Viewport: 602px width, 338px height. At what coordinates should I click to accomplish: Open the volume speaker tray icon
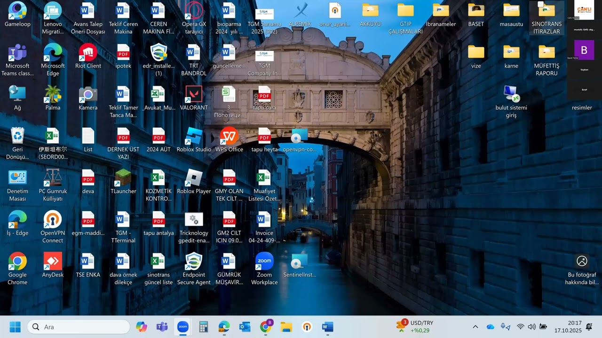pos(532,327)
